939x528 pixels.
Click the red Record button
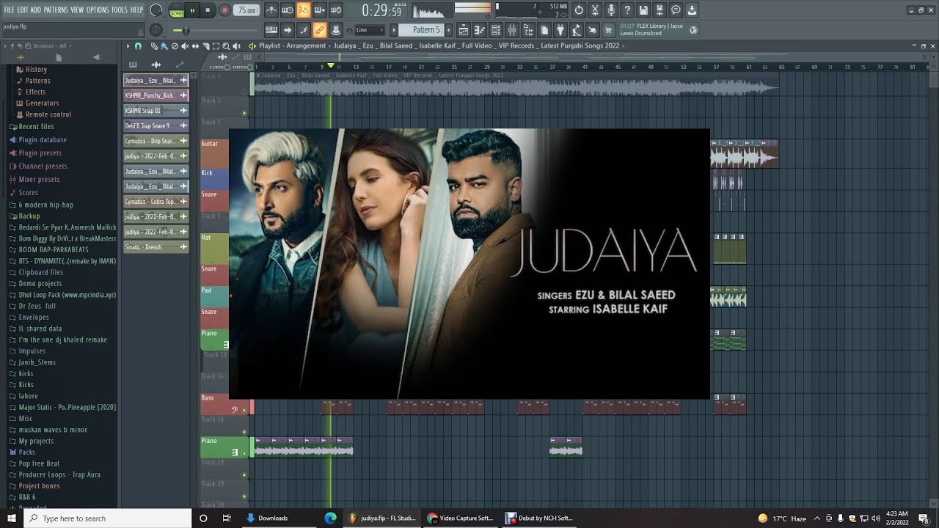point(224,10)
